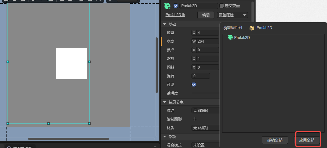Image resolution: width=327 pixels, height=148 pixels.
Task: Click the left-middle selection handle on canvas
Action: [8, 62]
